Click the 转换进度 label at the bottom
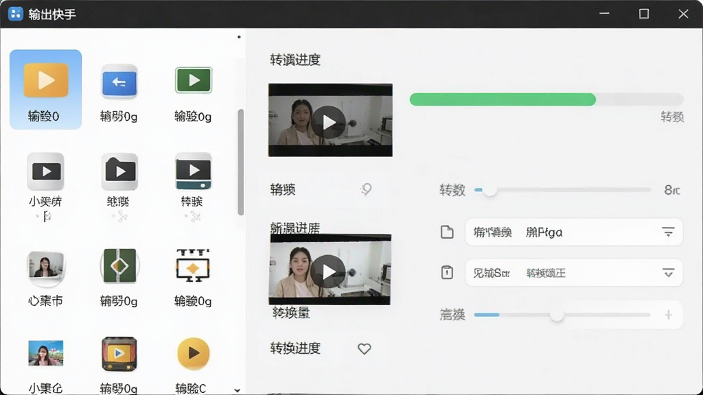Image resolution: width=703 pixels, height=395 pixels. click(x=295, y=348)
